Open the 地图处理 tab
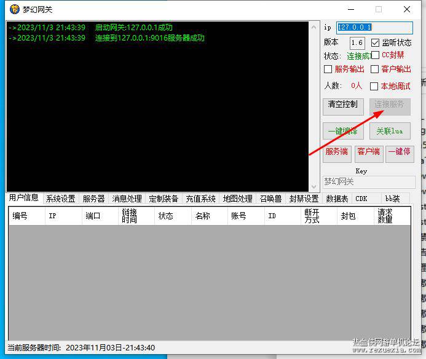 pyautogui.click(x=238, y=199)
